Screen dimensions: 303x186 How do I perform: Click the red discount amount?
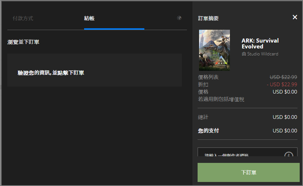tap(282, 84)
